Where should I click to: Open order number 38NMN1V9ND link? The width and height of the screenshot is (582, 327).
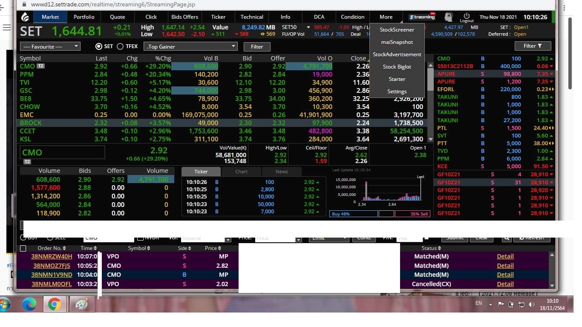click(52, 275)
